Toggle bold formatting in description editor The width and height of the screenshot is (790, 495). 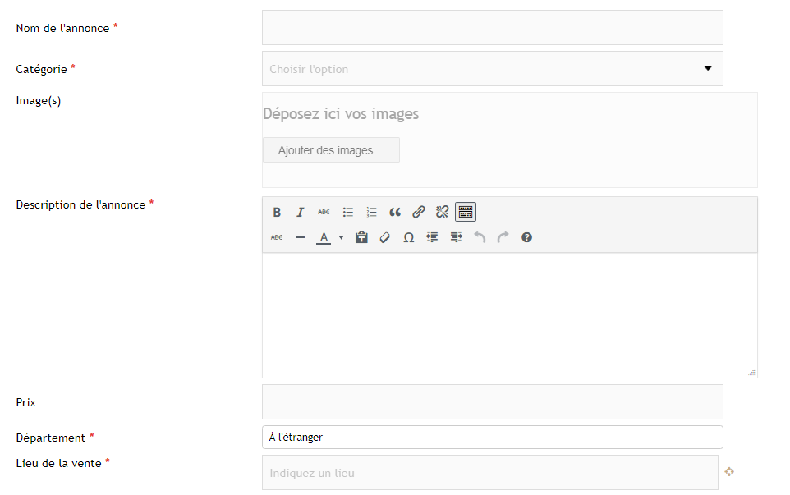click(277, 212)
